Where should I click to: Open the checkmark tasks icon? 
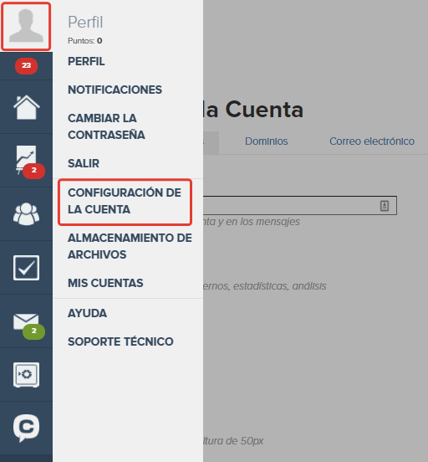pos(26,268)
